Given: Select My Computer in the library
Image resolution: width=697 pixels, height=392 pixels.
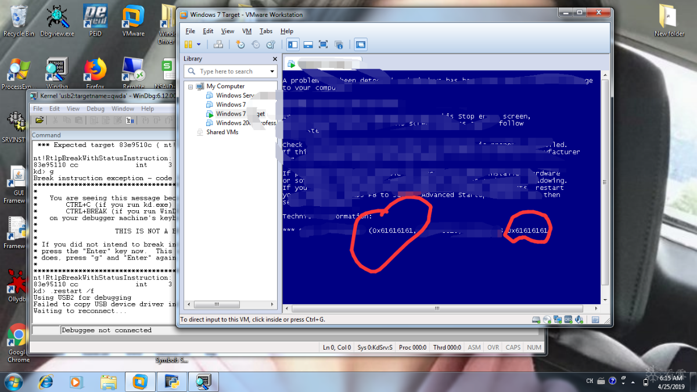Looking at the screenshot, I should point(225,86).
